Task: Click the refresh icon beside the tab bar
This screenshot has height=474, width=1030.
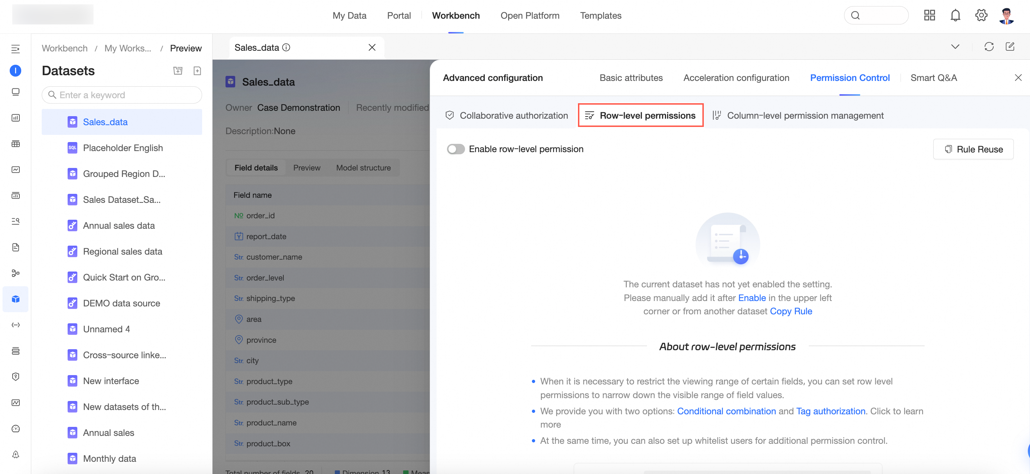Action: click(989, 47)
